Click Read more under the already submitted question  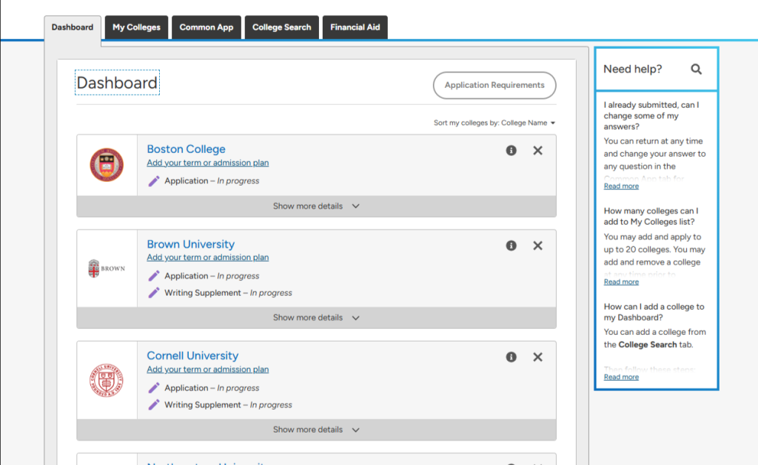(x=621, y=186)
